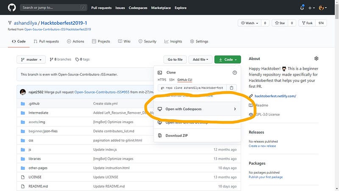339x191 pixels.
Task: Choose Open with Codespaces
Action: (197, 109)
